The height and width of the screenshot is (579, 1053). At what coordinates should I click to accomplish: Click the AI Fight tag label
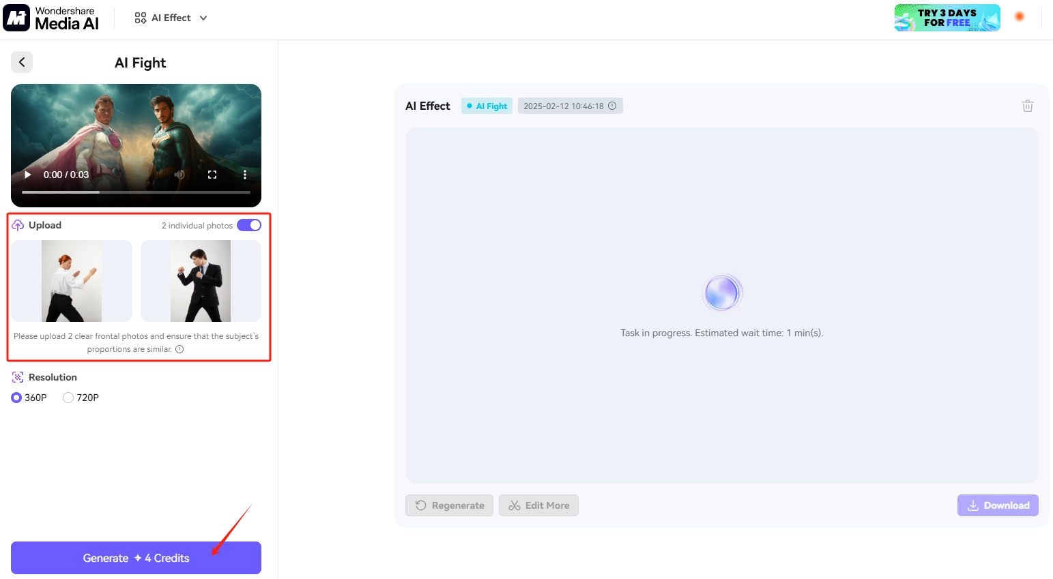(x=487, y=106)
